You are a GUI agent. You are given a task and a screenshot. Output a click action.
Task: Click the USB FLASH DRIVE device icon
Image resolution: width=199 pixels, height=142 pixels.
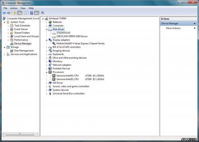click(x=54, y=37)
